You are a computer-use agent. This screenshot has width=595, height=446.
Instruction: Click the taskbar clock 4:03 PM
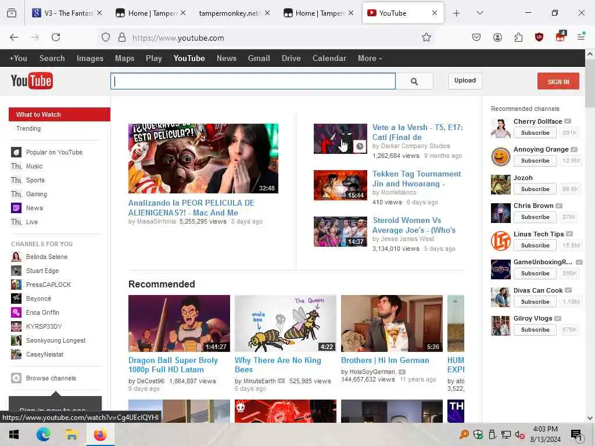point(545,429)
